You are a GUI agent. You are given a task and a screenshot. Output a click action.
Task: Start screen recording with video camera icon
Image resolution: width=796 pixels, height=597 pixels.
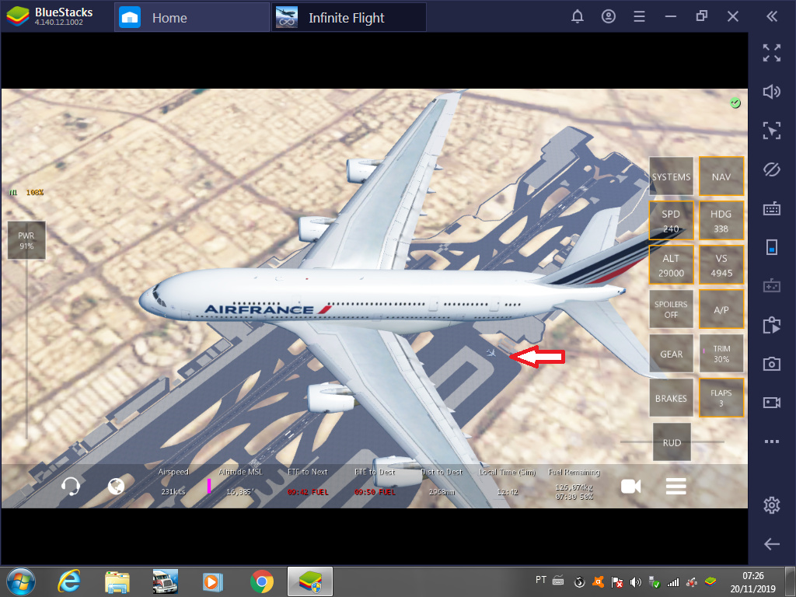pyautogui.click(x=772, y=403)
